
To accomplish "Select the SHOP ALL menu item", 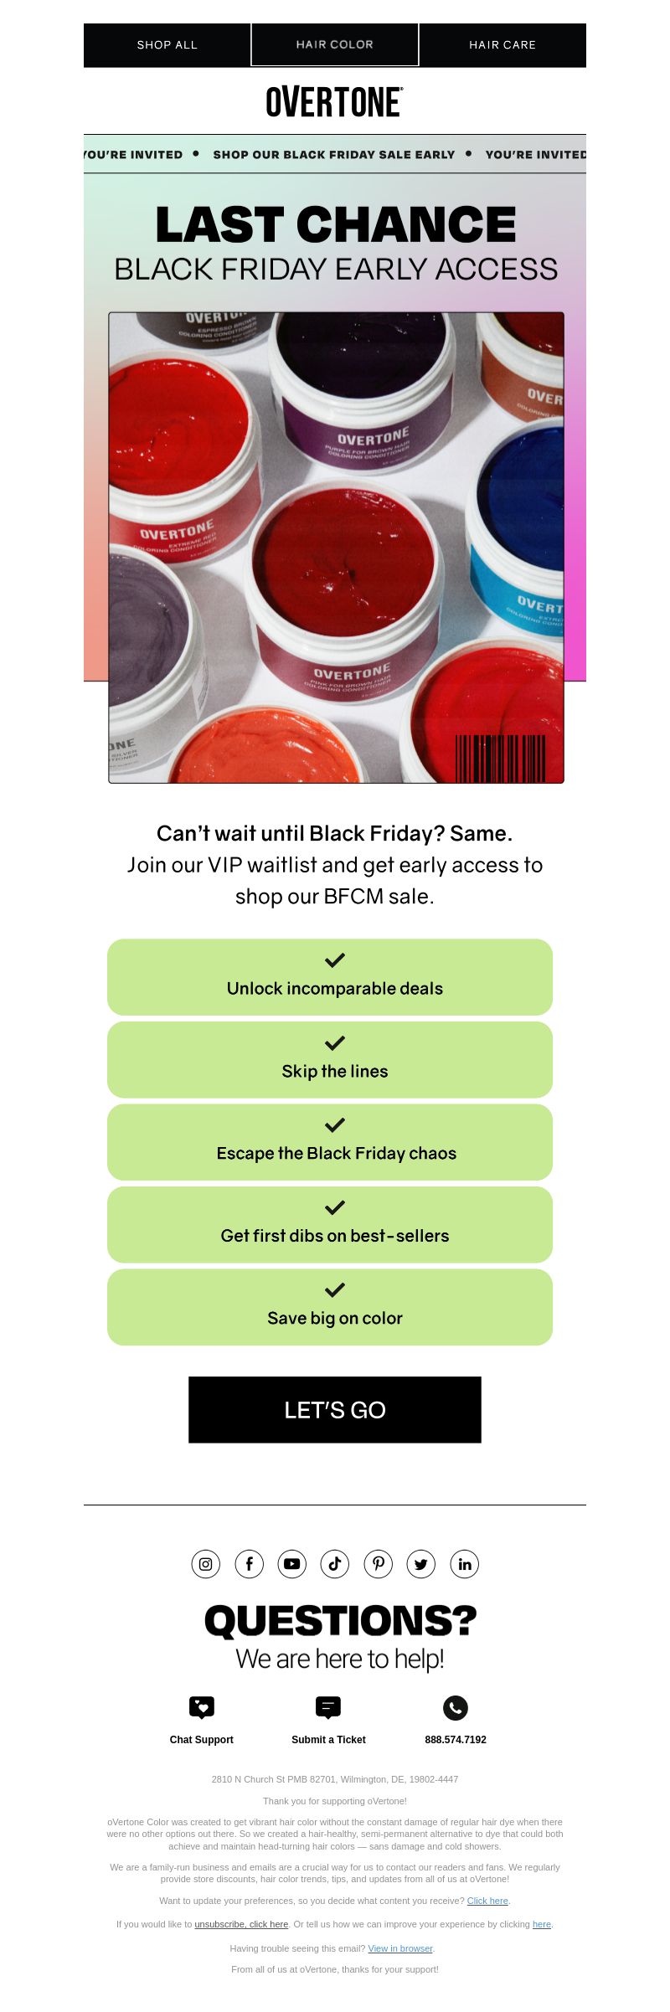I will click(x=167, y=44).
